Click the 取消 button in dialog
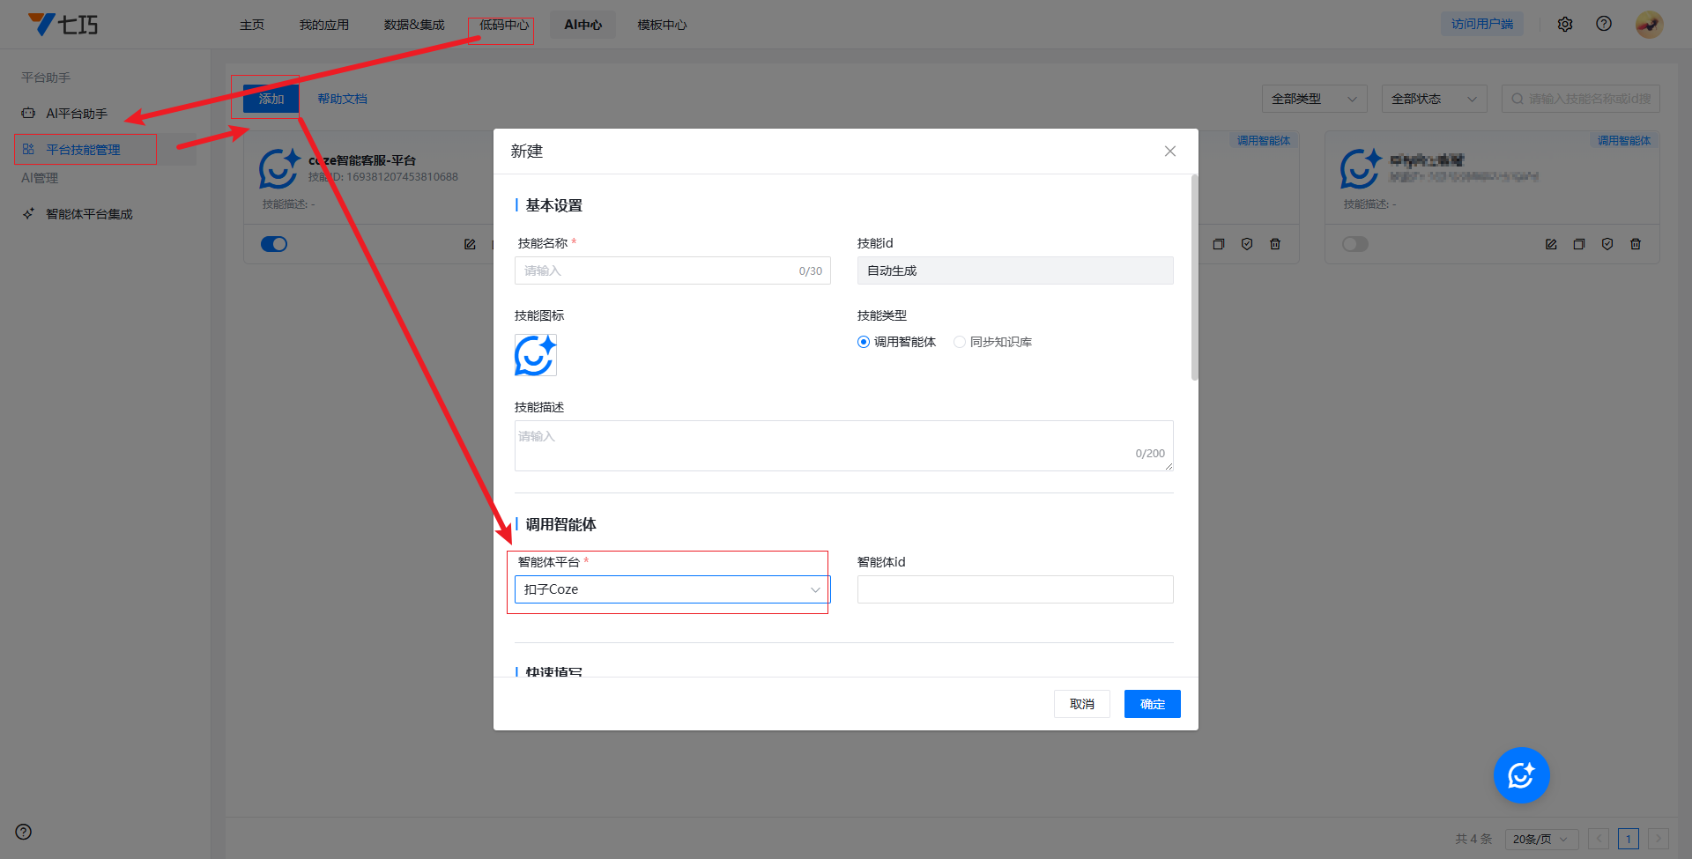This screenshot has height=859, width=1692. click(x=1081, y=704)
